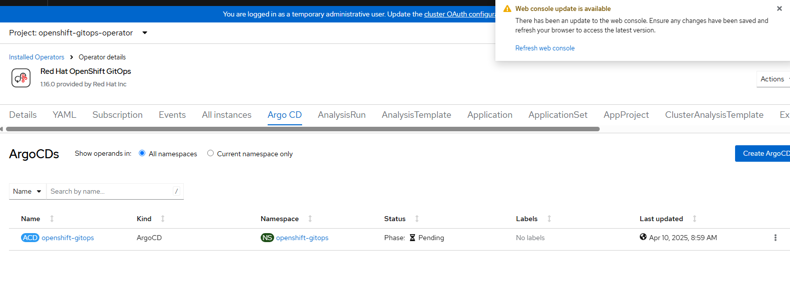Switch to the Details tab
This screenshot has height=301, width=790.
(23, 115)
